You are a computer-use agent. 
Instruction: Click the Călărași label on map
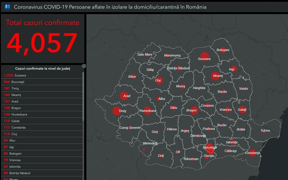click(x=230, y=151)
